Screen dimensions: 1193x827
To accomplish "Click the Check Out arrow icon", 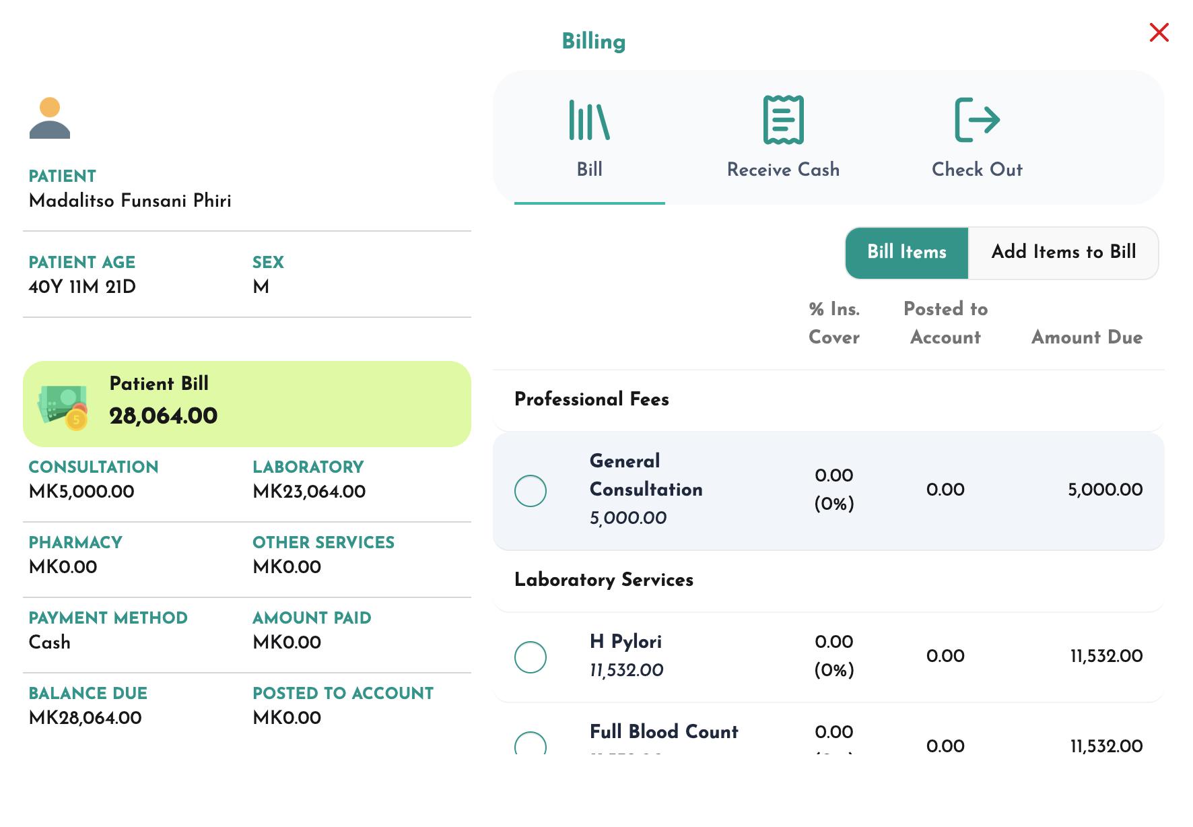I will 977,120.
